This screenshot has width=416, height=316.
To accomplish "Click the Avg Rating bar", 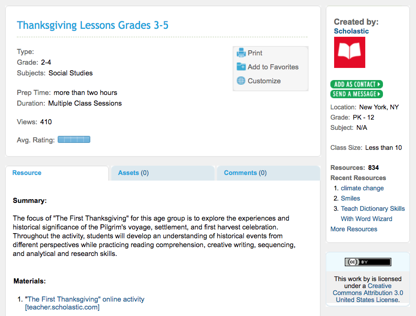I will pyautogui.click(x=74, y=139).
